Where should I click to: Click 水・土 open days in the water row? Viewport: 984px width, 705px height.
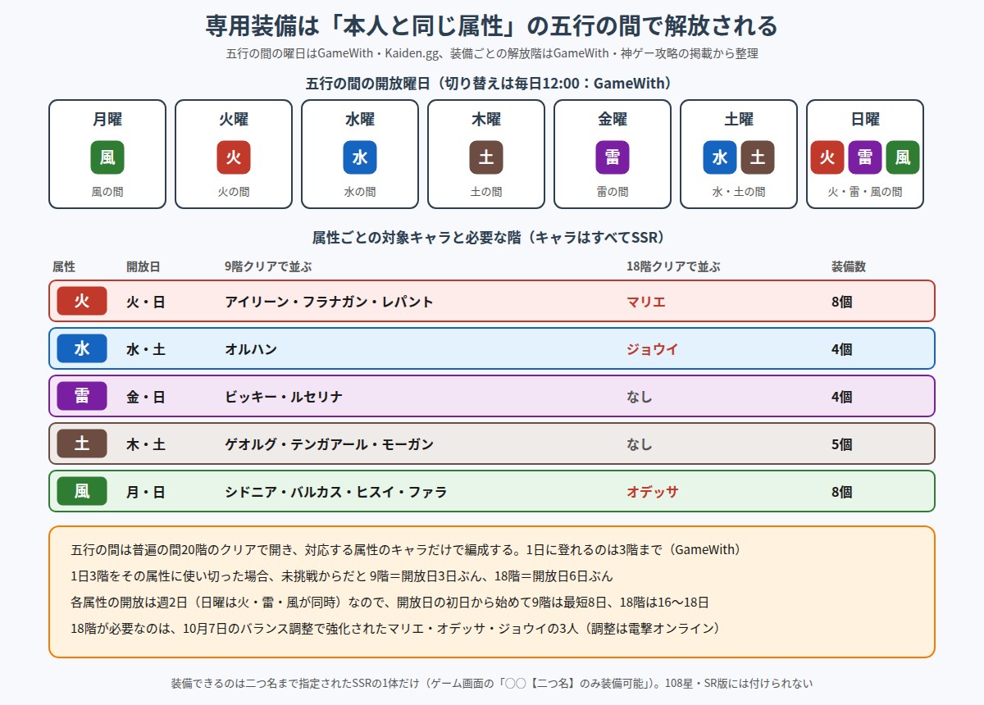(146, 349)
